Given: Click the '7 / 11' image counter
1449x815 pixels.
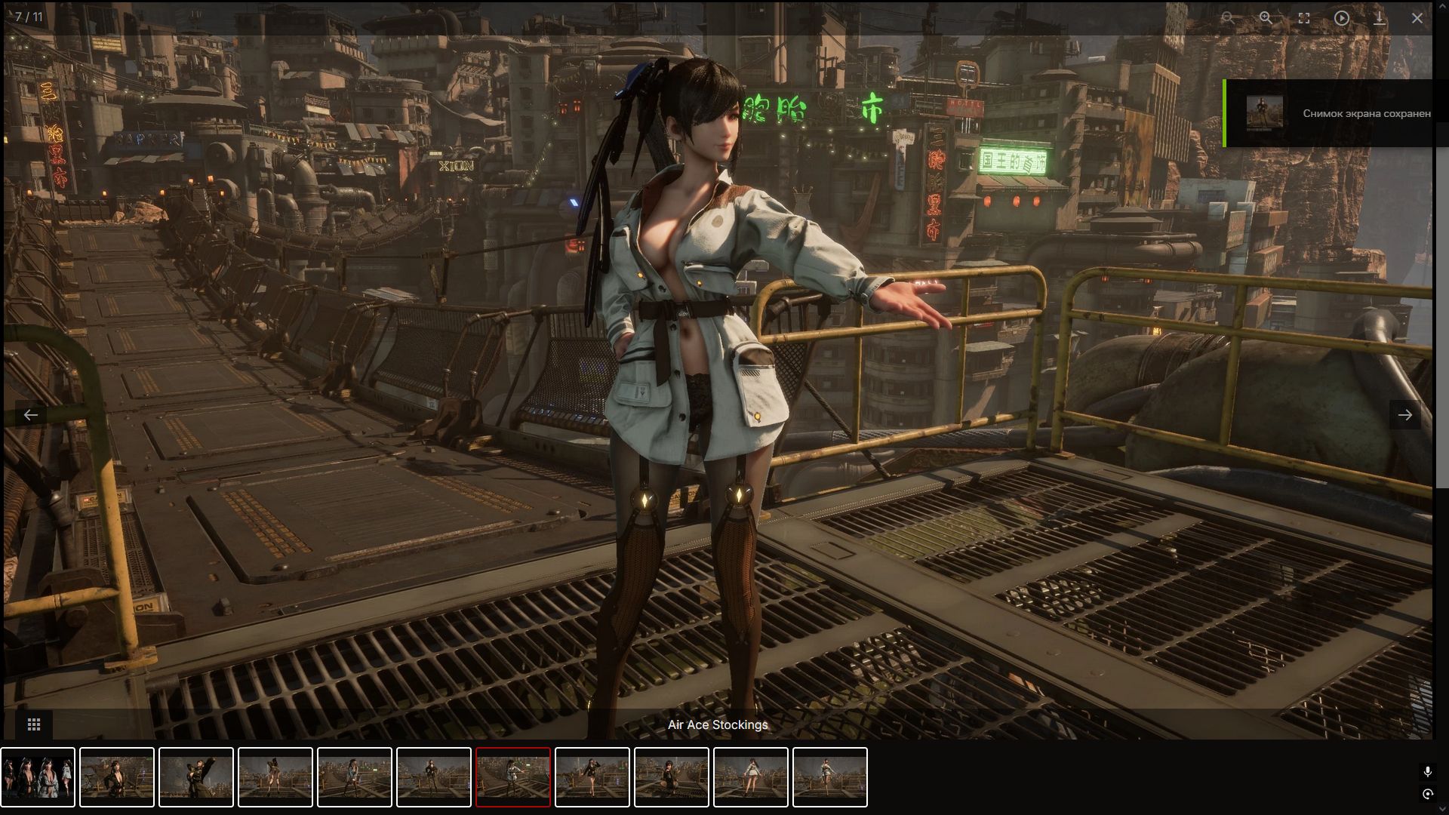Looking at the screenshot, I should point(29,17).
